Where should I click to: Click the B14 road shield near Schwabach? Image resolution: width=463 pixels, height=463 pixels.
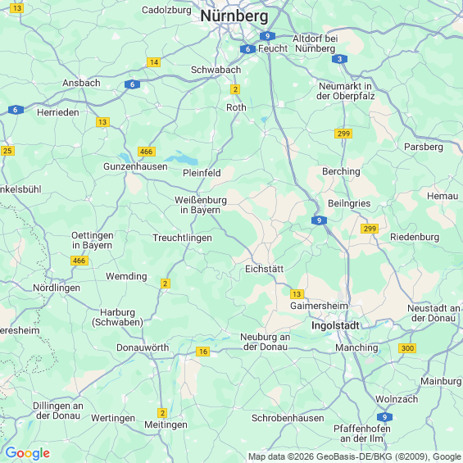click(153, 62)
